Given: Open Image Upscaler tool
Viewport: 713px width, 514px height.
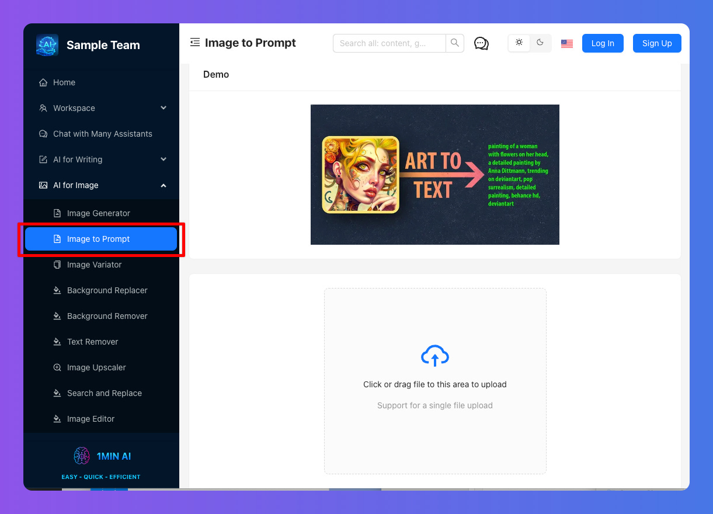Looking at the screenshot, I should (101, 367).
